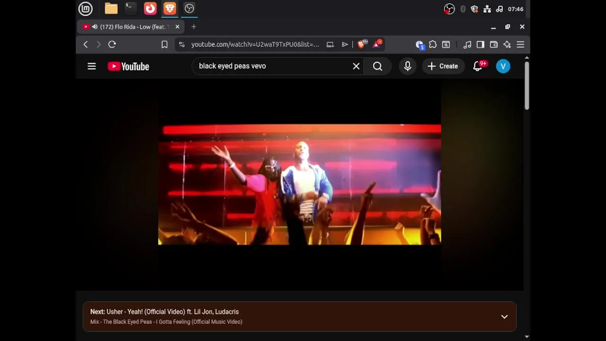Open the extension icon with badge 5
Screen dimensions: 606x341
coord(419,45)
